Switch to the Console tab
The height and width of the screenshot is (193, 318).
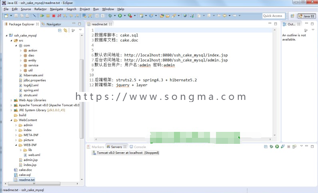[138, 147]
